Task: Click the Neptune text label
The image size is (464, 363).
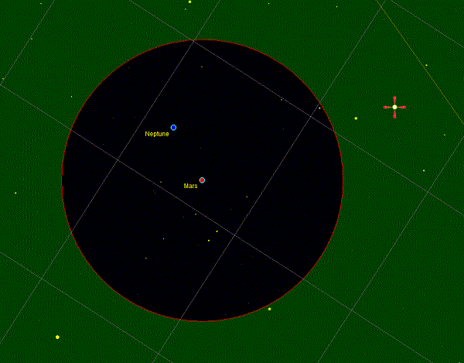Action: (x=157, y=134)
